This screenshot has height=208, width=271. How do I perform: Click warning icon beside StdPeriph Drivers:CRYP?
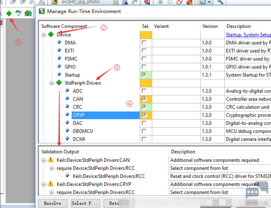pyautogui.click(x=50, y=184)
